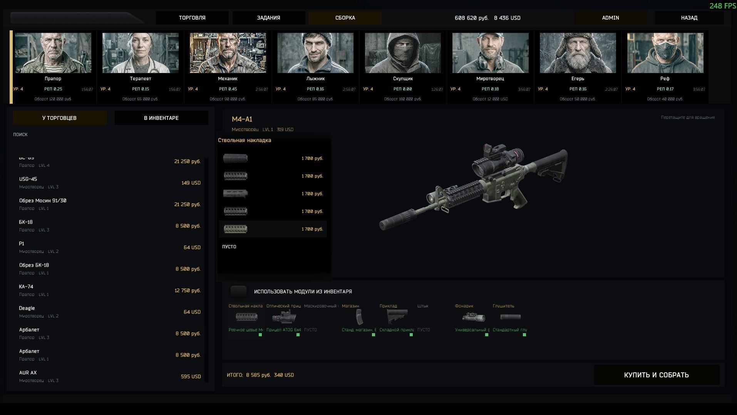The height and width of the screenshot is (415, 737).
Task: Select USG-45 in the weapon list
Action: pos(110,183)
